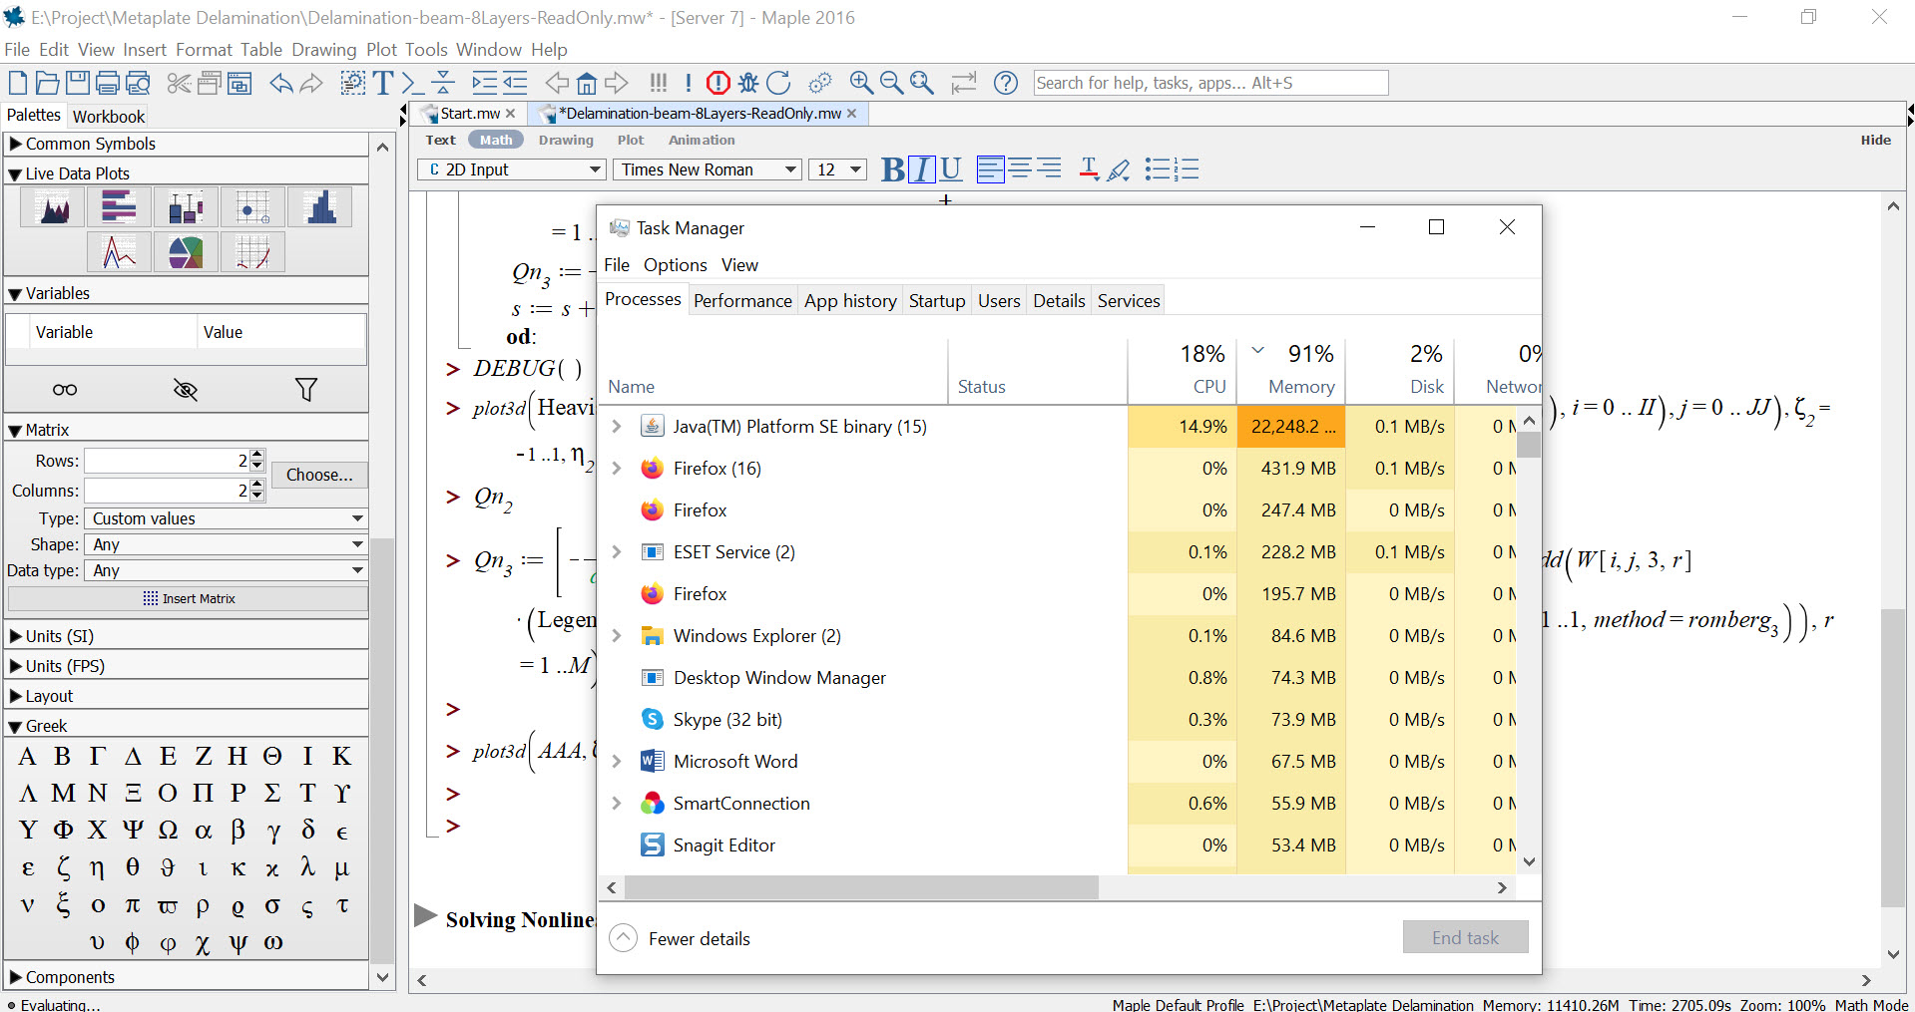
Task: Click Hide on the context bar
Action: point(1875,141)
